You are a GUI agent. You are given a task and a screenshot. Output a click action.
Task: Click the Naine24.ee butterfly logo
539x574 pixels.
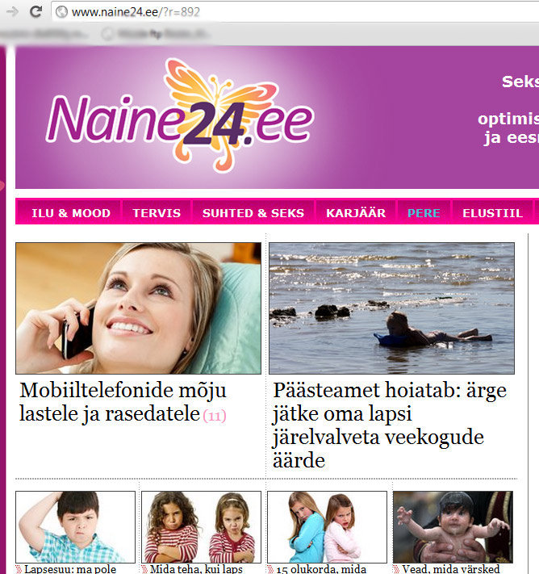pos(180,115)
